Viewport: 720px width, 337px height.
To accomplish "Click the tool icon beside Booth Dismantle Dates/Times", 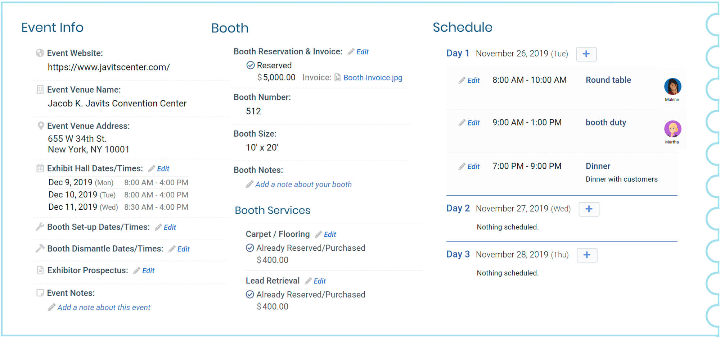I will 41,248.
